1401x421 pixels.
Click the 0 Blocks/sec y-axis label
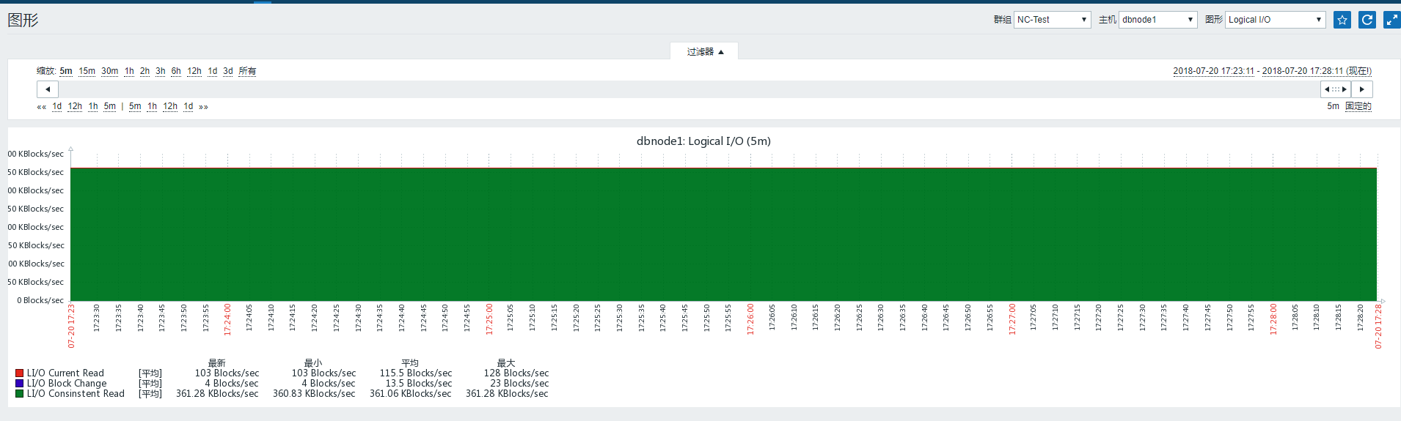tap(40, 300)
